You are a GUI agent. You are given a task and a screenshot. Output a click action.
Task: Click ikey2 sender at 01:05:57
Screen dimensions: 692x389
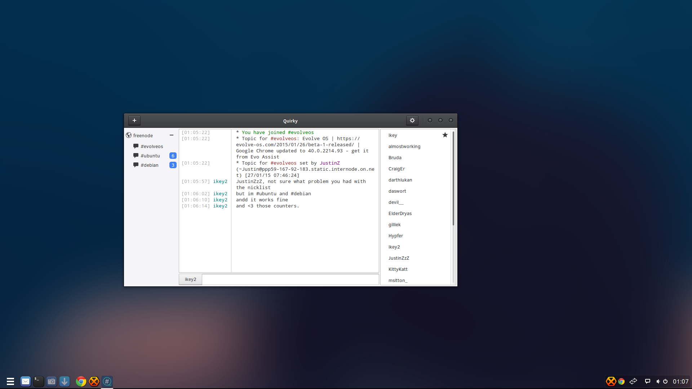(220, 182)
